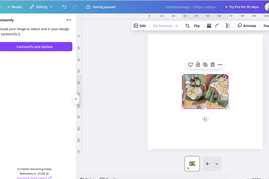Collapse the side panel with arrow
The height and width of the screenshot is (179, 269).
pyautogui.click(x=76, y=99)
